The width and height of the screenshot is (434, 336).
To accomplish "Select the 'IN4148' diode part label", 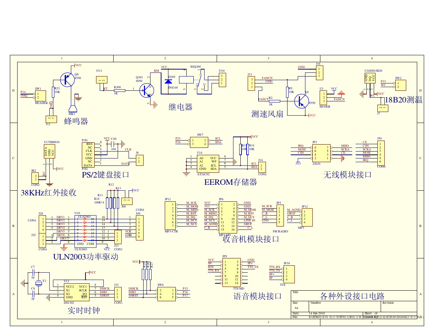I will pyautogui.click(x=173, y=87).
